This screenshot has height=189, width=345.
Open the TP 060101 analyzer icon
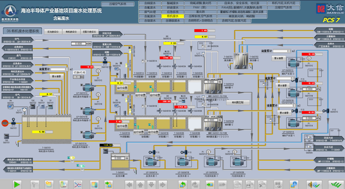50,107
